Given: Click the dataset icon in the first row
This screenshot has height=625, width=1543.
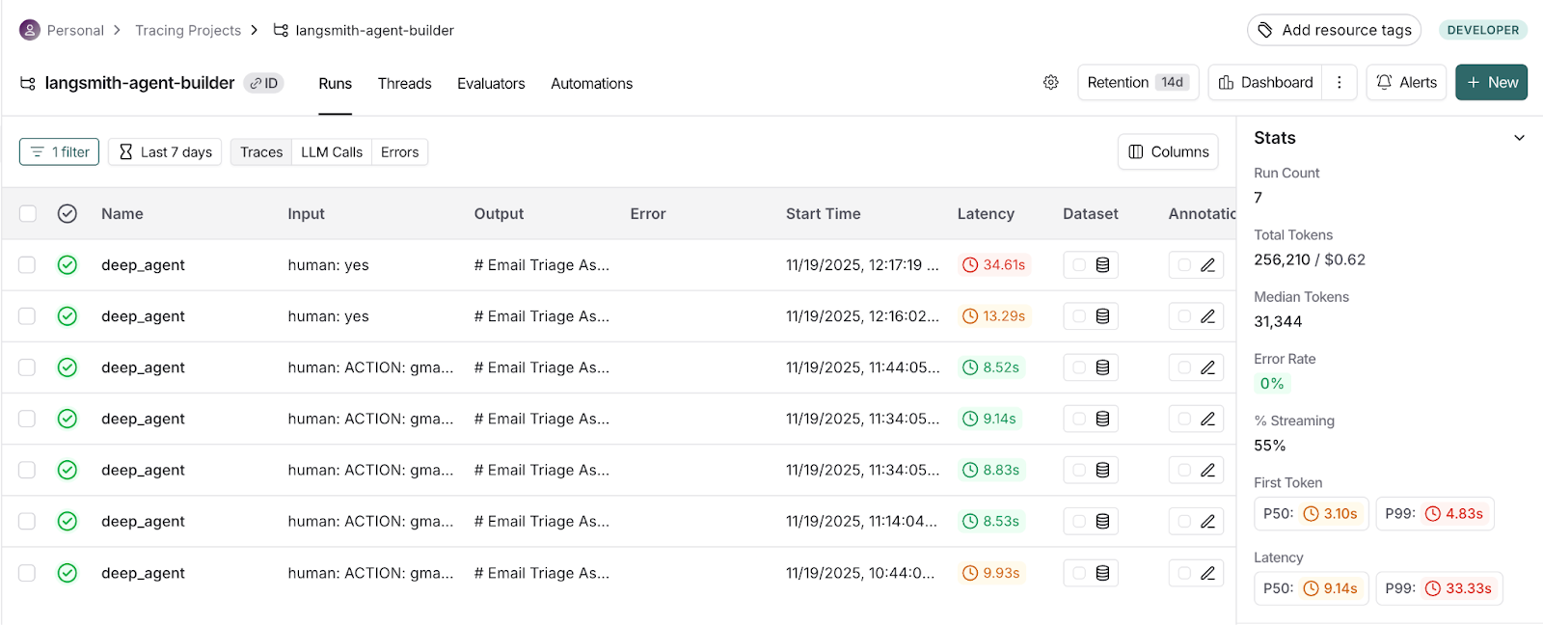Looking at the screenshot, I should [1102, 265].
